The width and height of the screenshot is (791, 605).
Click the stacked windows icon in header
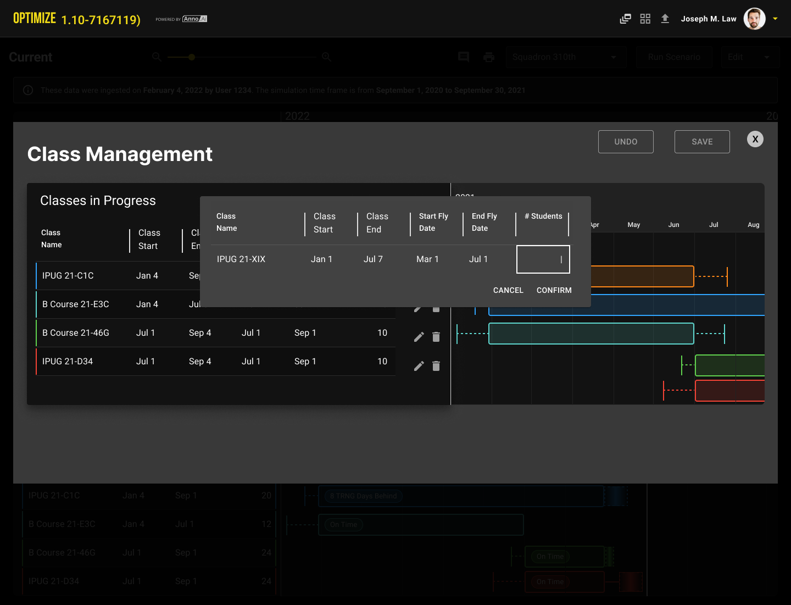click(x=625, y=19)
